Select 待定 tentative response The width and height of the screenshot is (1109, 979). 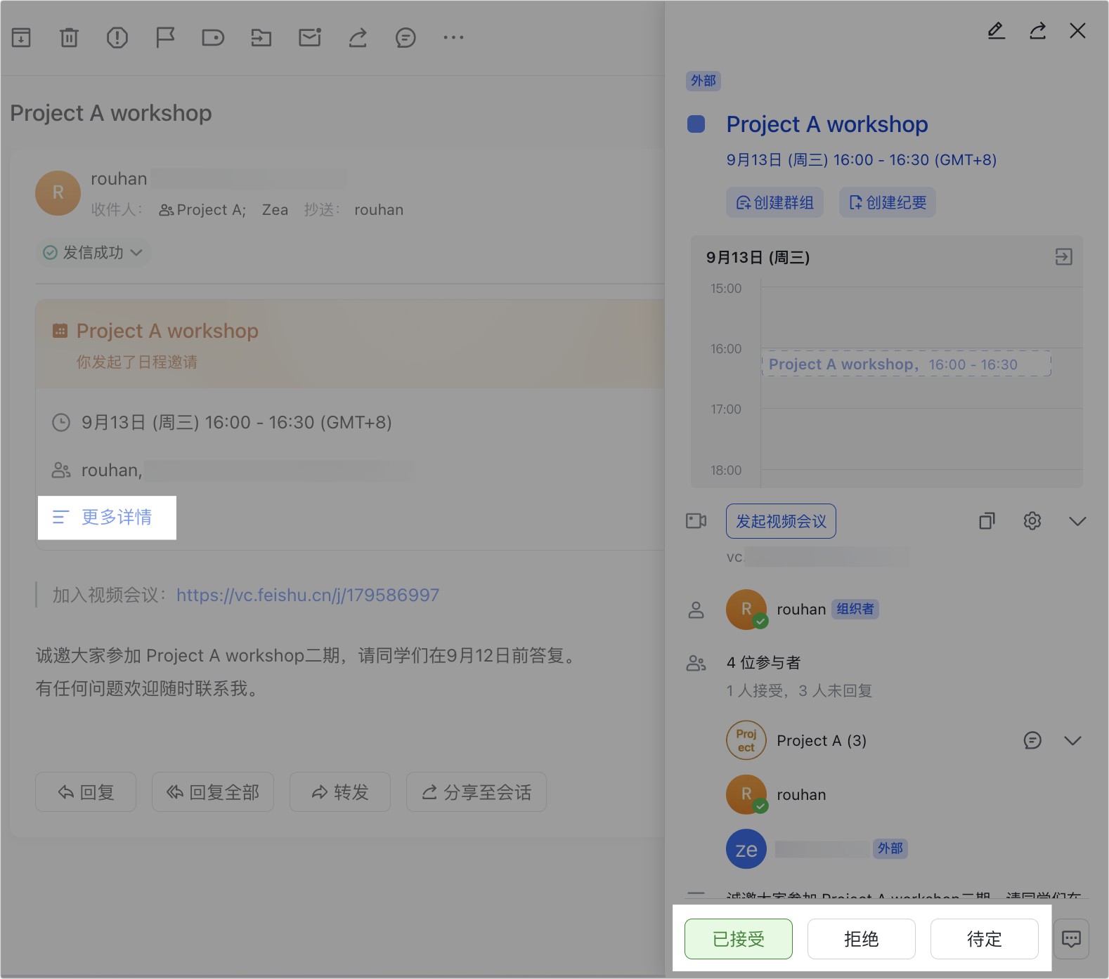pyautogui.click(x=984, y=939)
